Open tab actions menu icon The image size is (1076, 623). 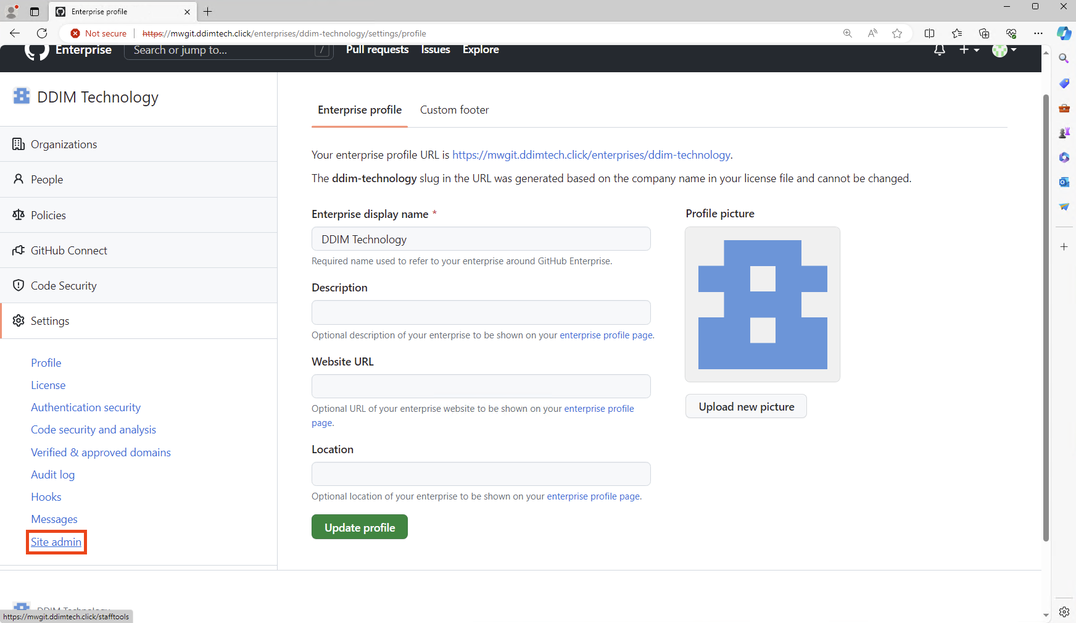35,11
